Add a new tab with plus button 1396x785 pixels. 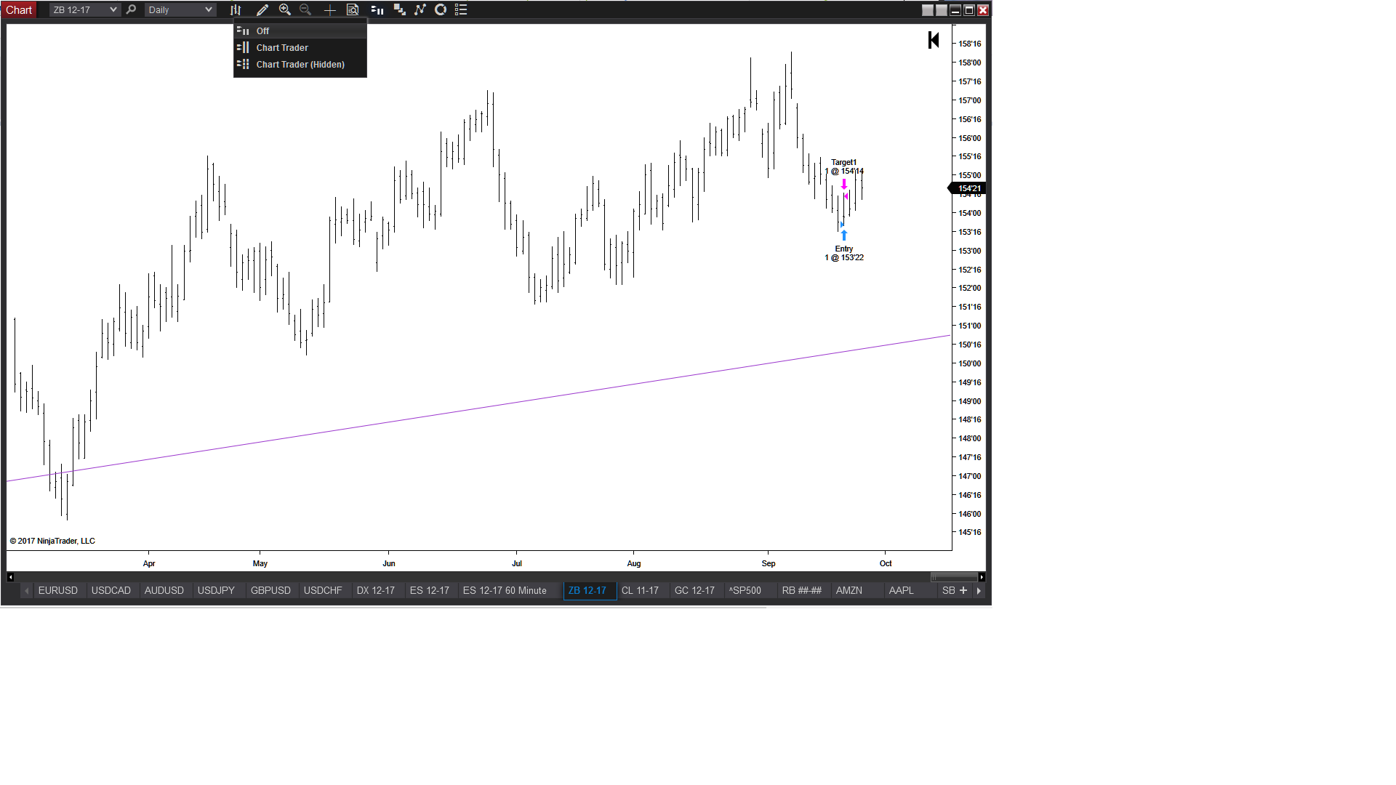963,591
